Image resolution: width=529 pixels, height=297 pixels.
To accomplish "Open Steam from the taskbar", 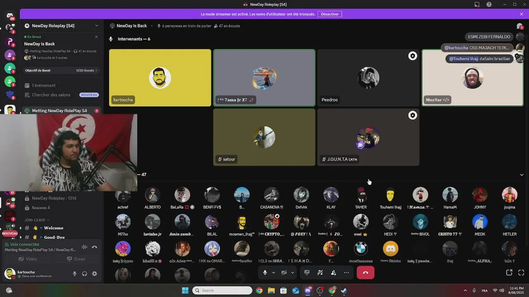I will (344, 290).
